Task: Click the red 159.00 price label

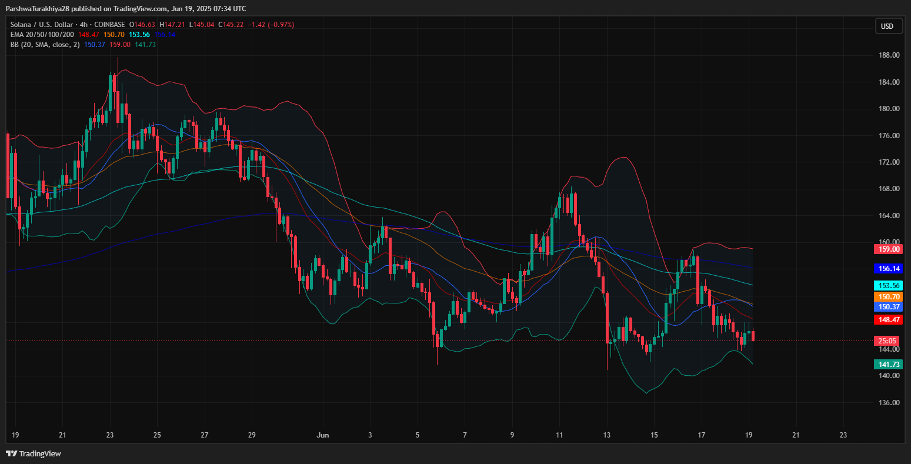Action: pyautogui.click(x=889, y=249)
